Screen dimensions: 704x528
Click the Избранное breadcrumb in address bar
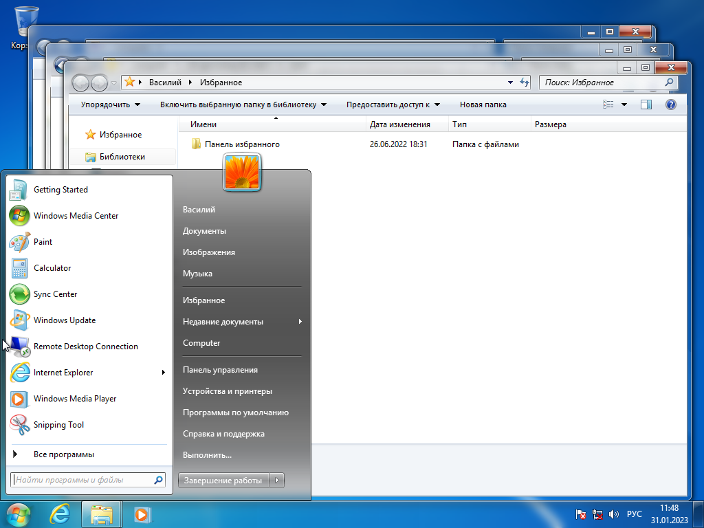click(221, 82)
